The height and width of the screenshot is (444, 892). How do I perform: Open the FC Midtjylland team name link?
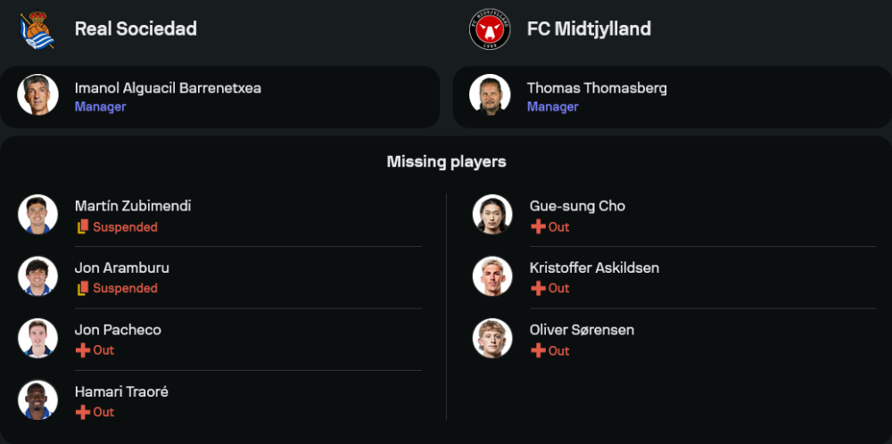click(x=589, y=29)
